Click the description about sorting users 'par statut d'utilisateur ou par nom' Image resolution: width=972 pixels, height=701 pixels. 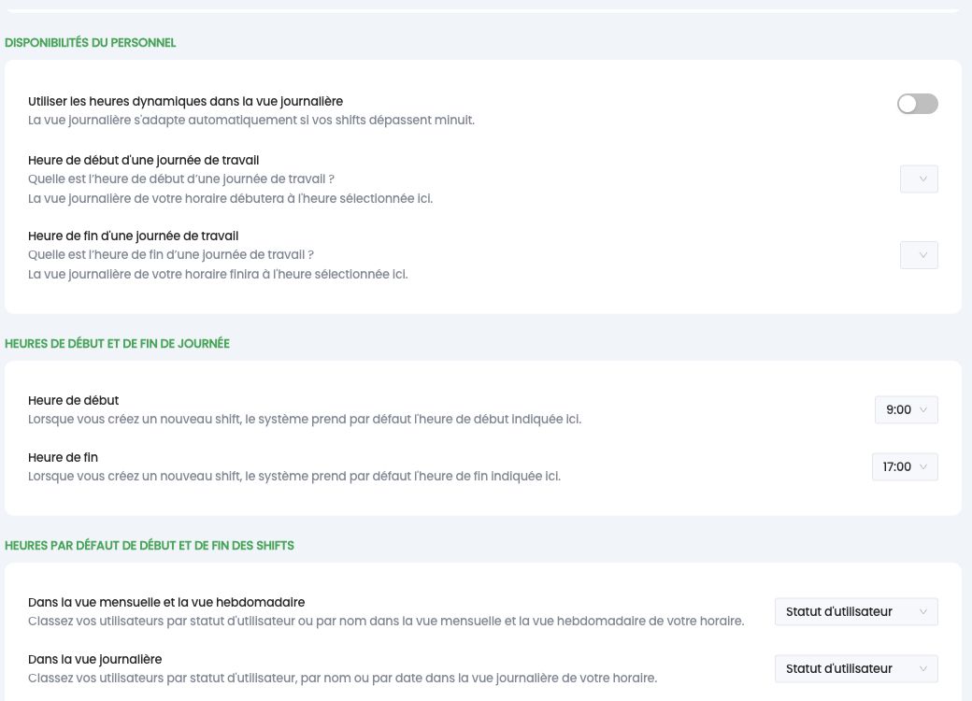[x=386, y=621]
